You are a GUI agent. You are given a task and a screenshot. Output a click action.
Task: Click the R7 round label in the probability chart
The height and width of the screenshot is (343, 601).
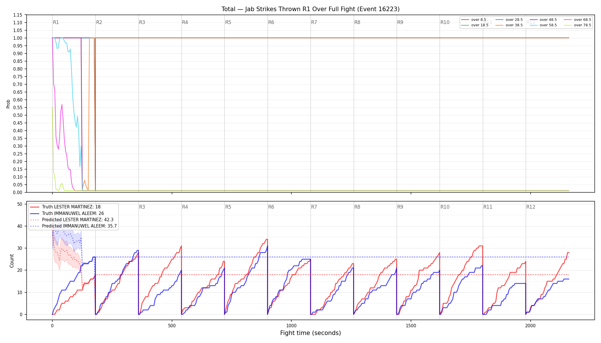[x=314, y=22]
